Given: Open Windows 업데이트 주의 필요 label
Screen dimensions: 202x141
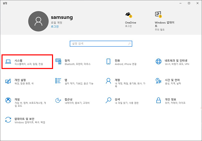Looking at the screenshot, I should point(160,29).
